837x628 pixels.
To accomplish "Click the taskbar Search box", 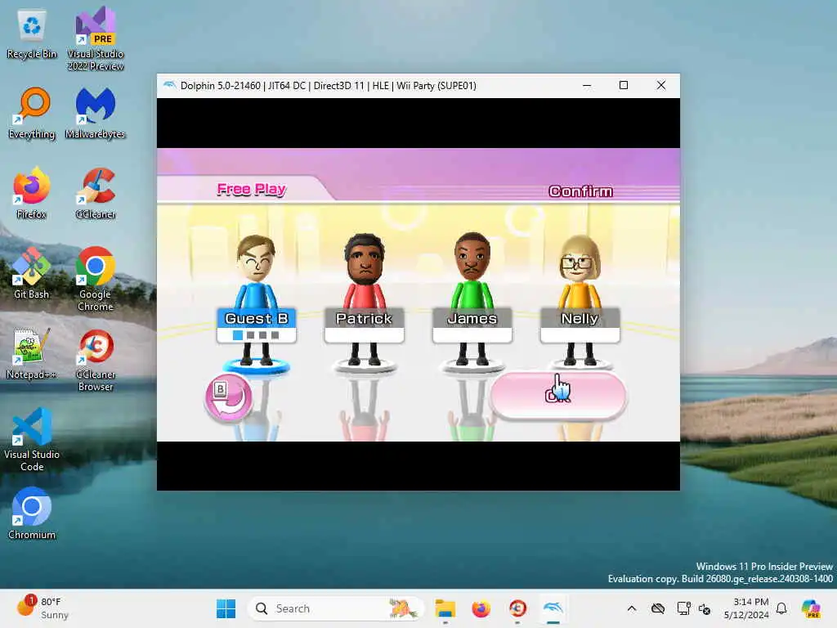I will 336,608.
